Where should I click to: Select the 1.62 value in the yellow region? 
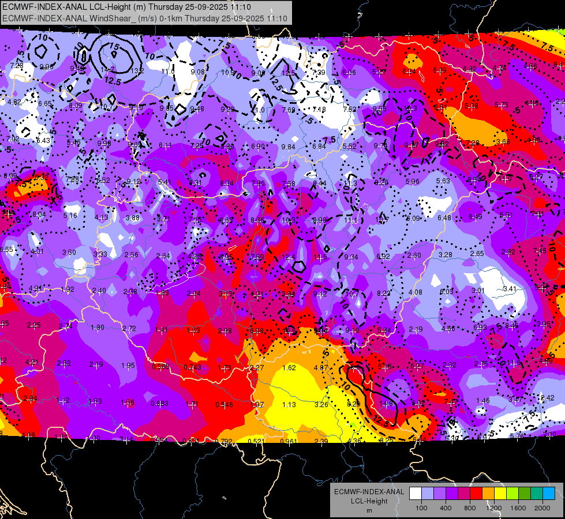(x=289, y=367)
